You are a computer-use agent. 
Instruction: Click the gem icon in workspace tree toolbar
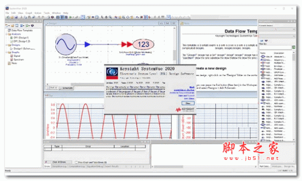[x=32, y=25]
